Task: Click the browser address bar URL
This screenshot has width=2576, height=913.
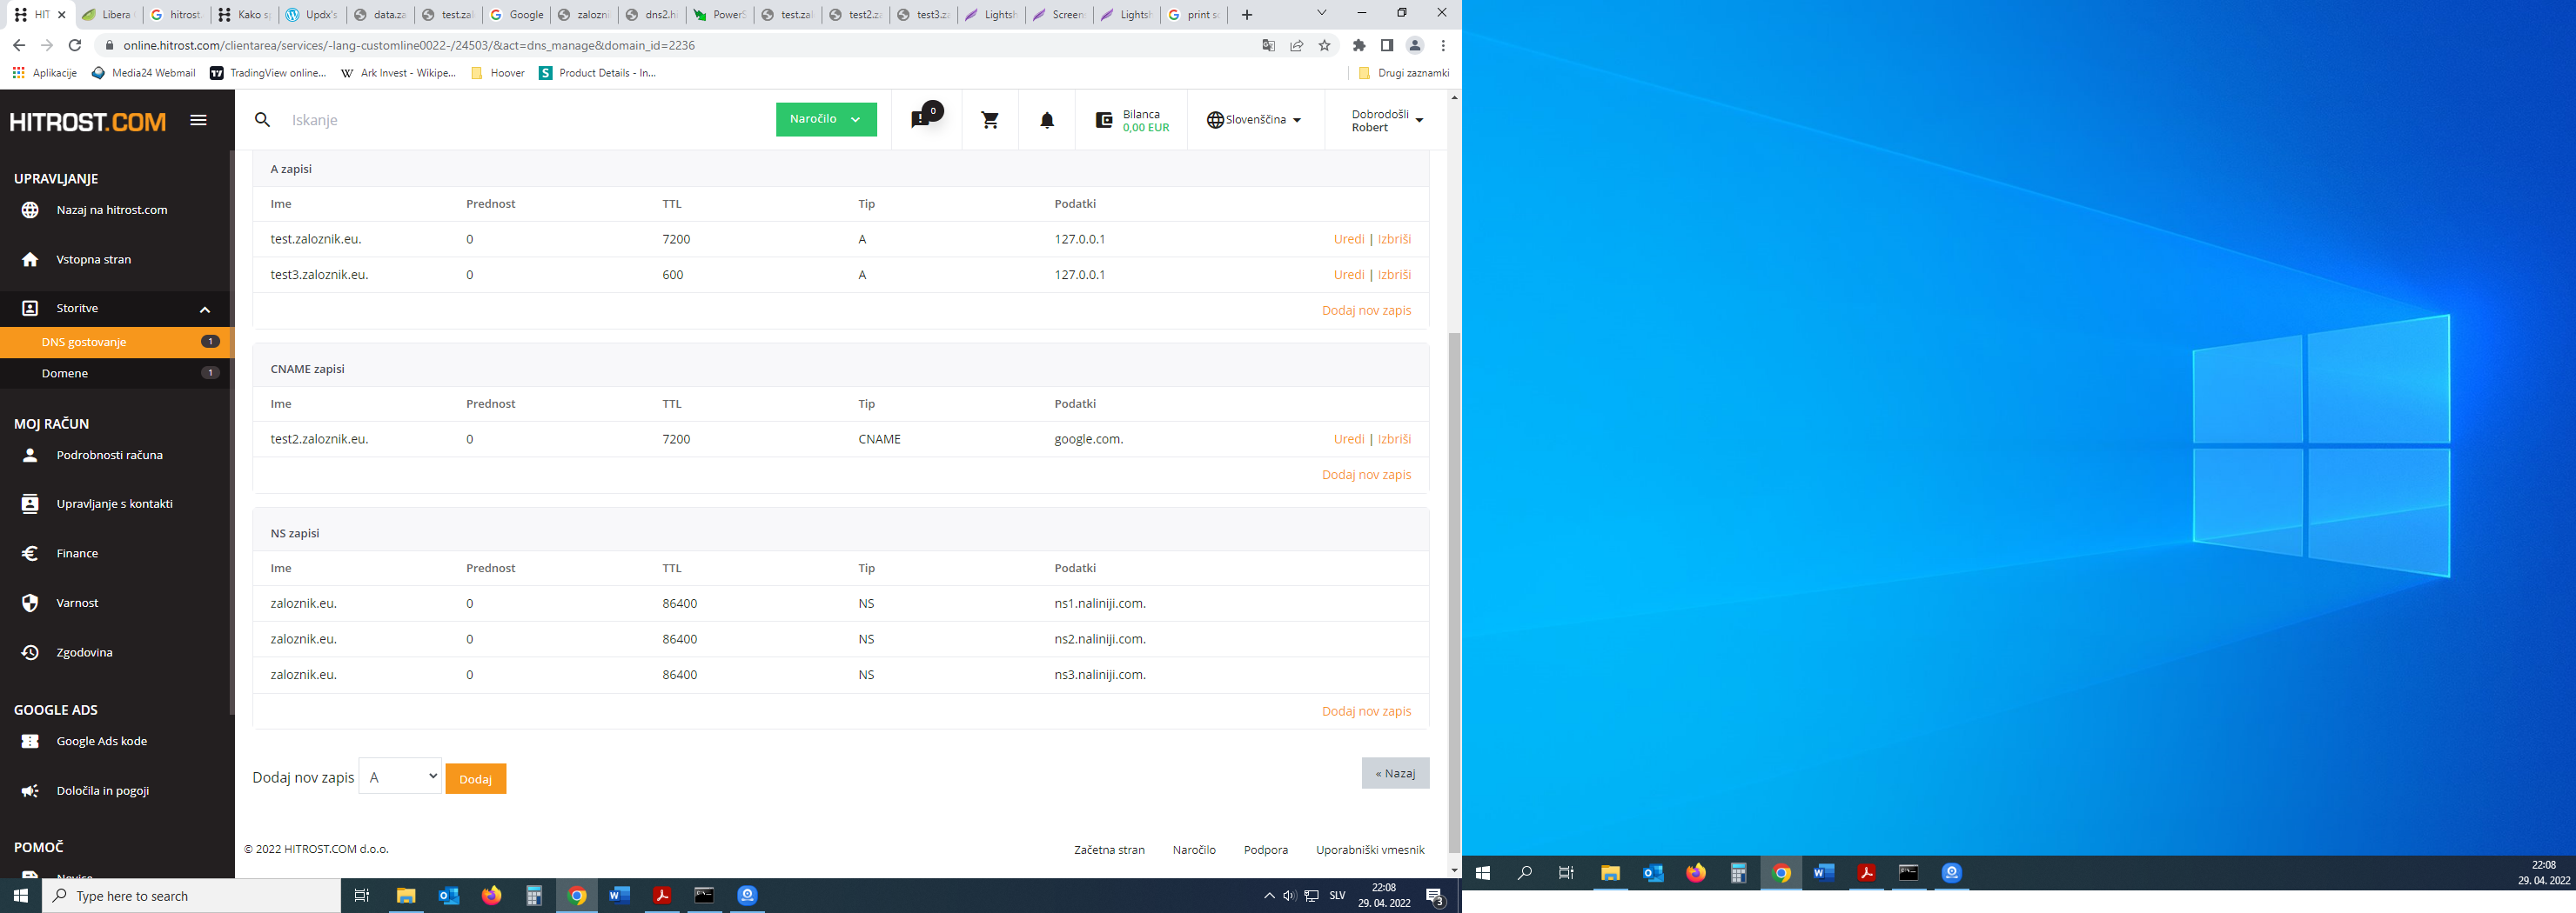Action: (x=408, y=45)
